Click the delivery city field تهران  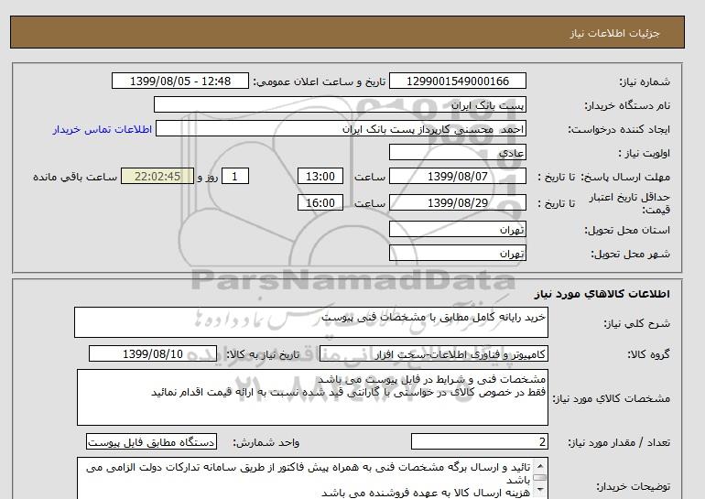457,253
